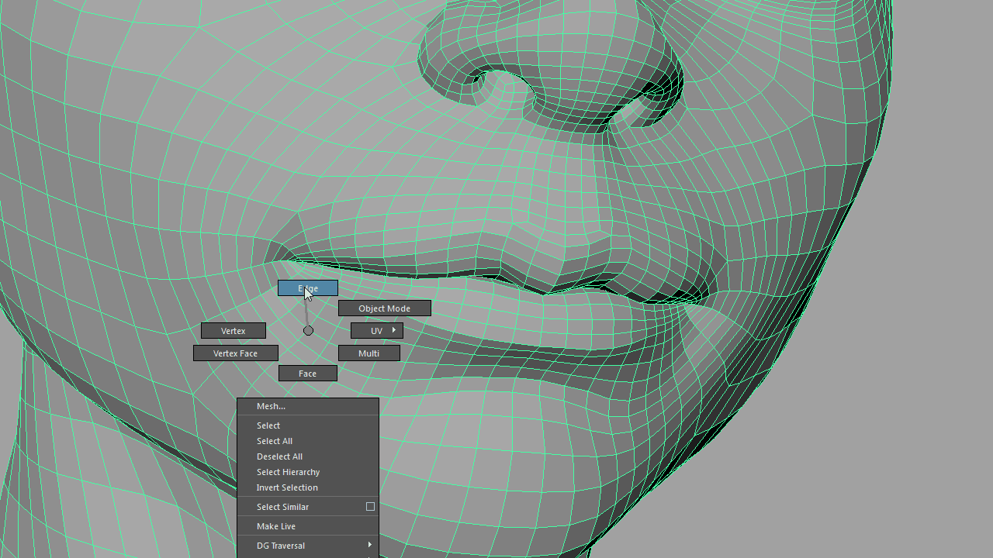Click the marking menu center point
The height and width of the screenshot is (558, 993).
point(308,331)
